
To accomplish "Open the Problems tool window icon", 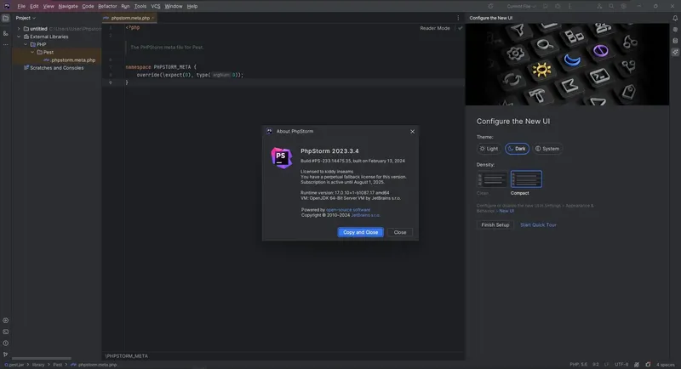I will (x=6, y=343).
